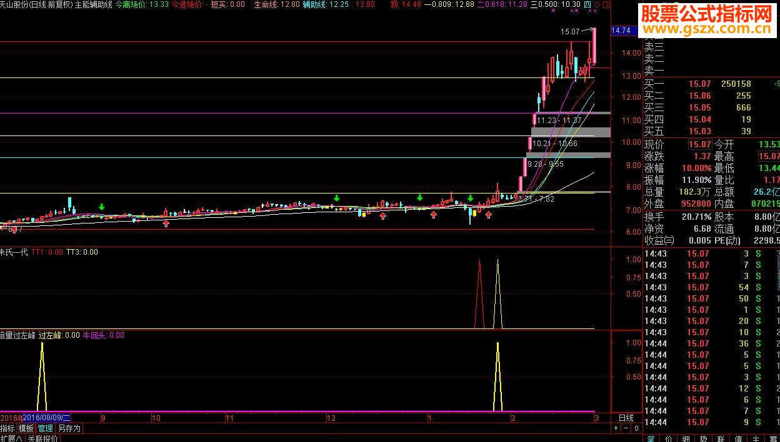Select the 买三 row at 15.05

(712, 107)
